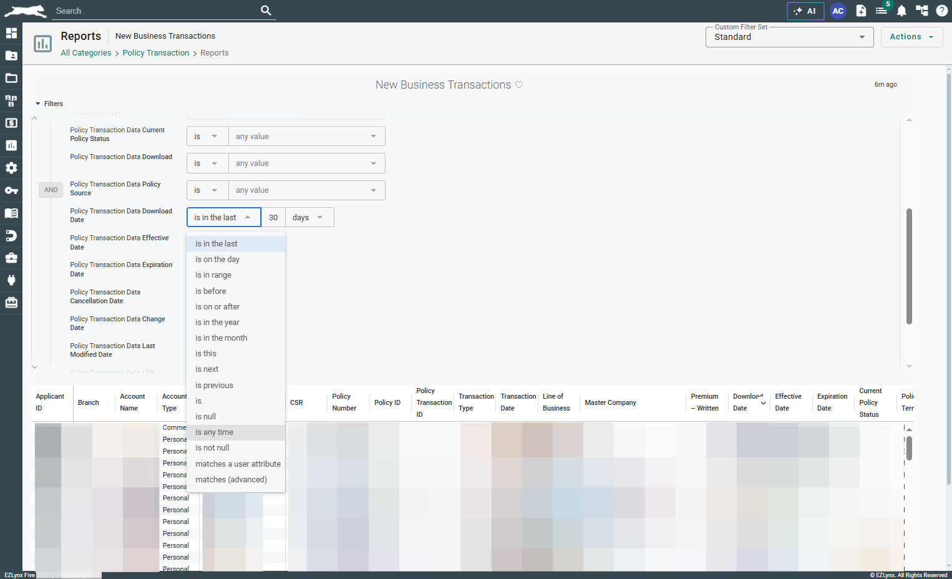Select 'is on the day' option

236,260
